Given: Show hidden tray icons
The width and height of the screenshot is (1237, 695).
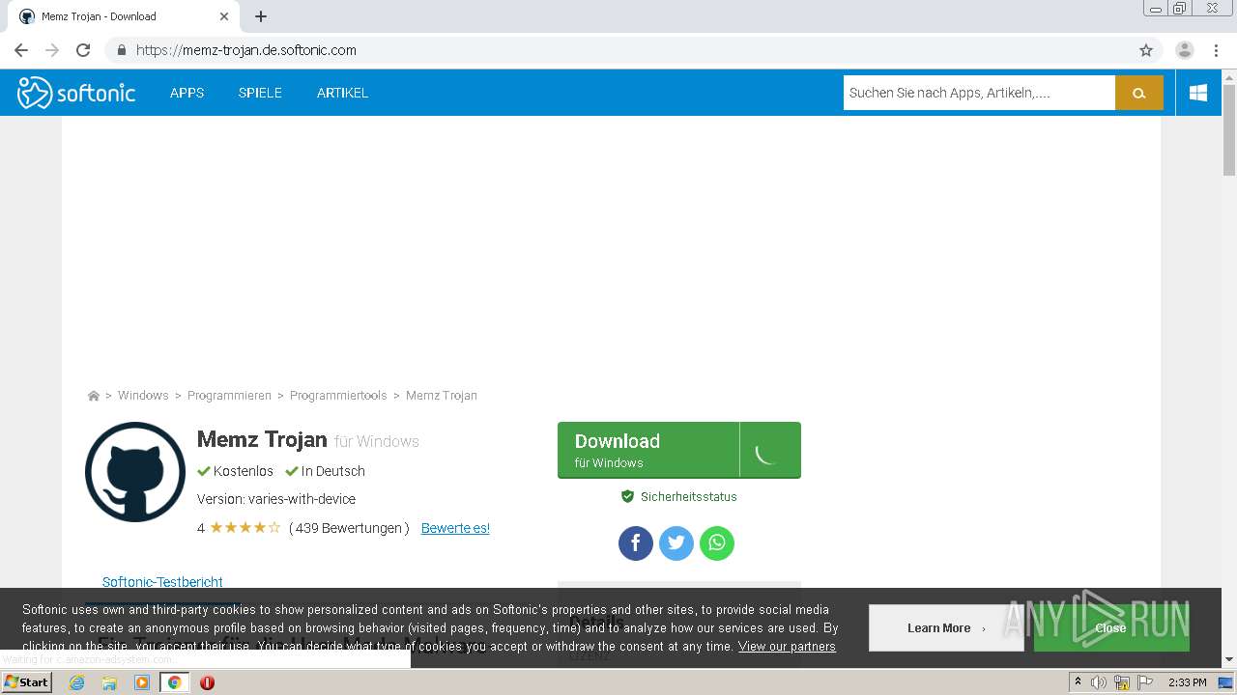Looking at the screenshot, I should point(1078,682).
